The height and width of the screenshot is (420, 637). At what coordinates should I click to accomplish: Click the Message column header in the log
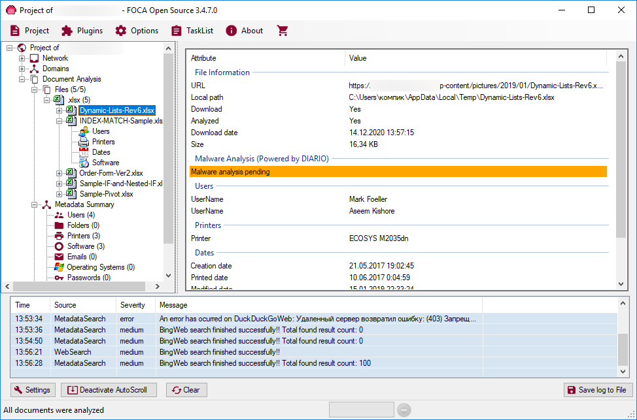point(319,305)
